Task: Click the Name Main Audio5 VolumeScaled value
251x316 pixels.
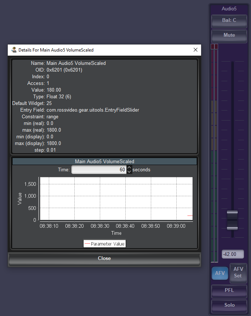Action: pos(76,63)
